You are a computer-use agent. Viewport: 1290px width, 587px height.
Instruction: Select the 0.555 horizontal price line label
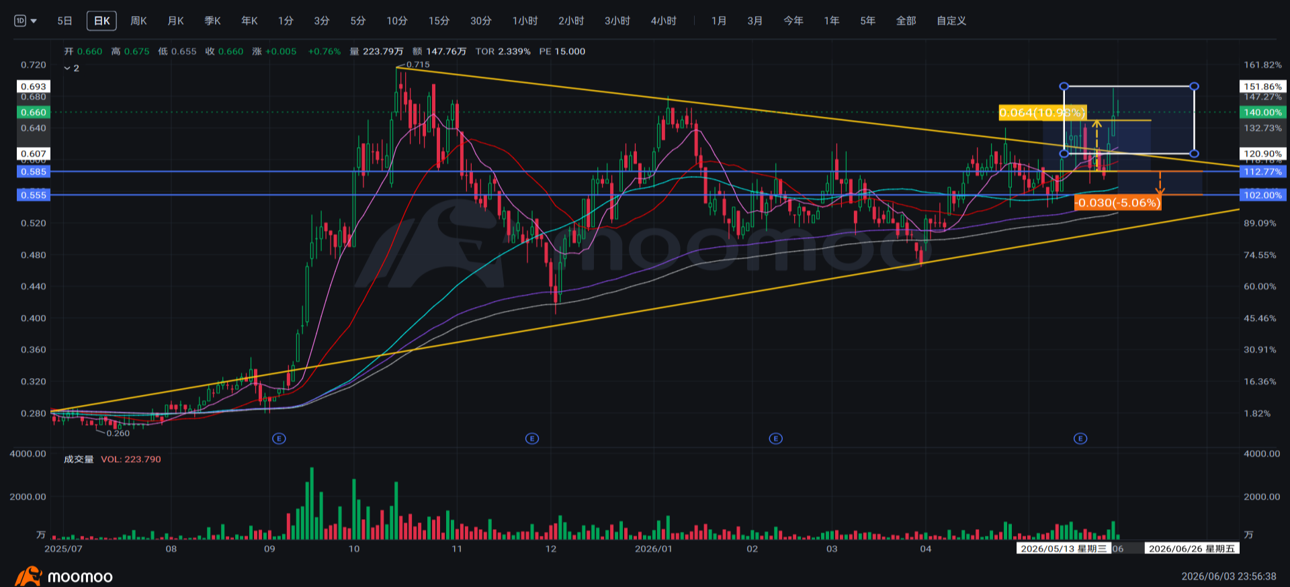tap(33, 195)
